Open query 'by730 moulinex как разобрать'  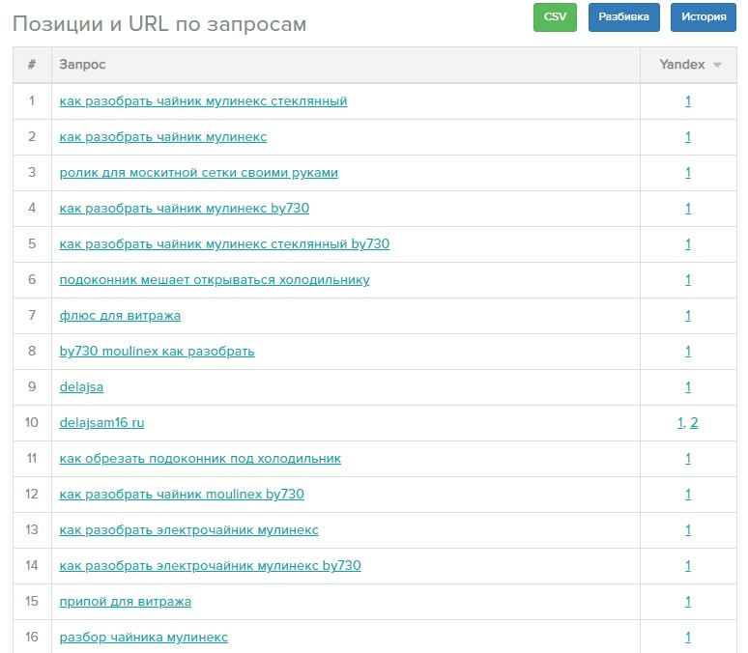pyautogui.click(x=157, y=352)
